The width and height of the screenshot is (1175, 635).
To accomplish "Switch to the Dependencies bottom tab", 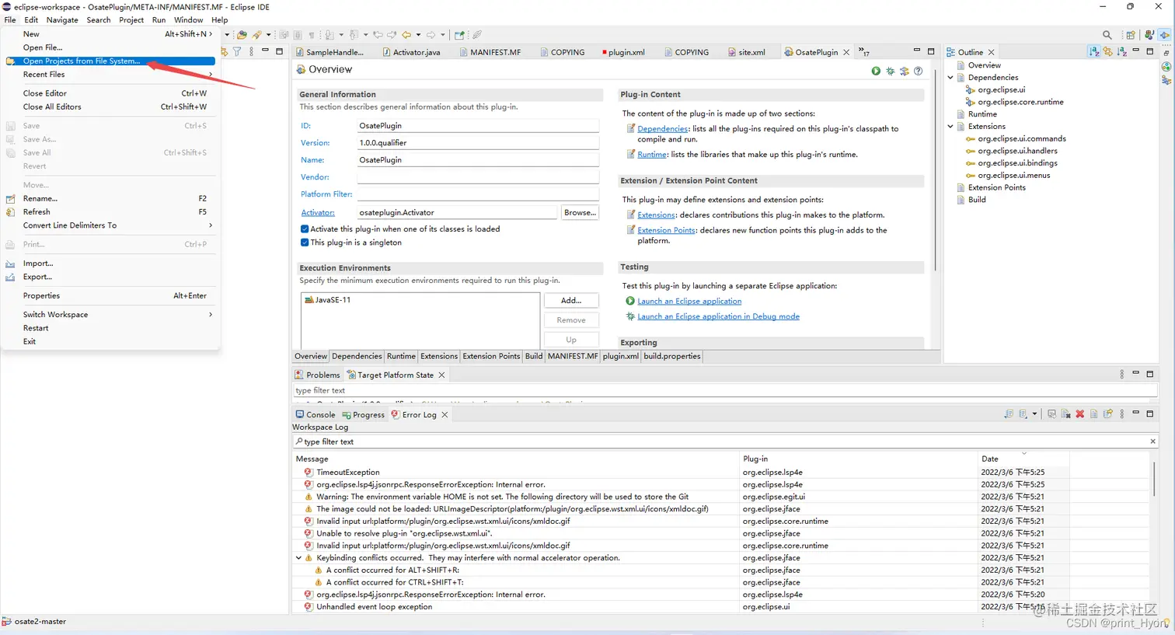I will point(357,356).
